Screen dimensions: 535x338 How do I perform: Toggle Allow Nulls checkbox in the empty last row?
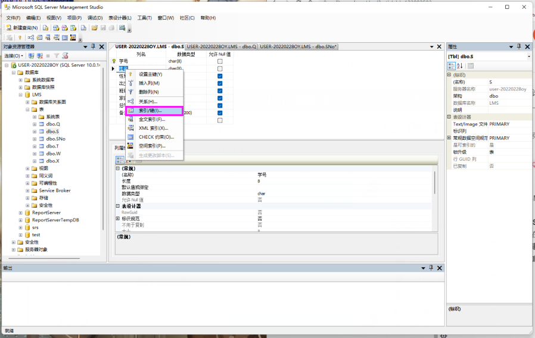[220, 120]
